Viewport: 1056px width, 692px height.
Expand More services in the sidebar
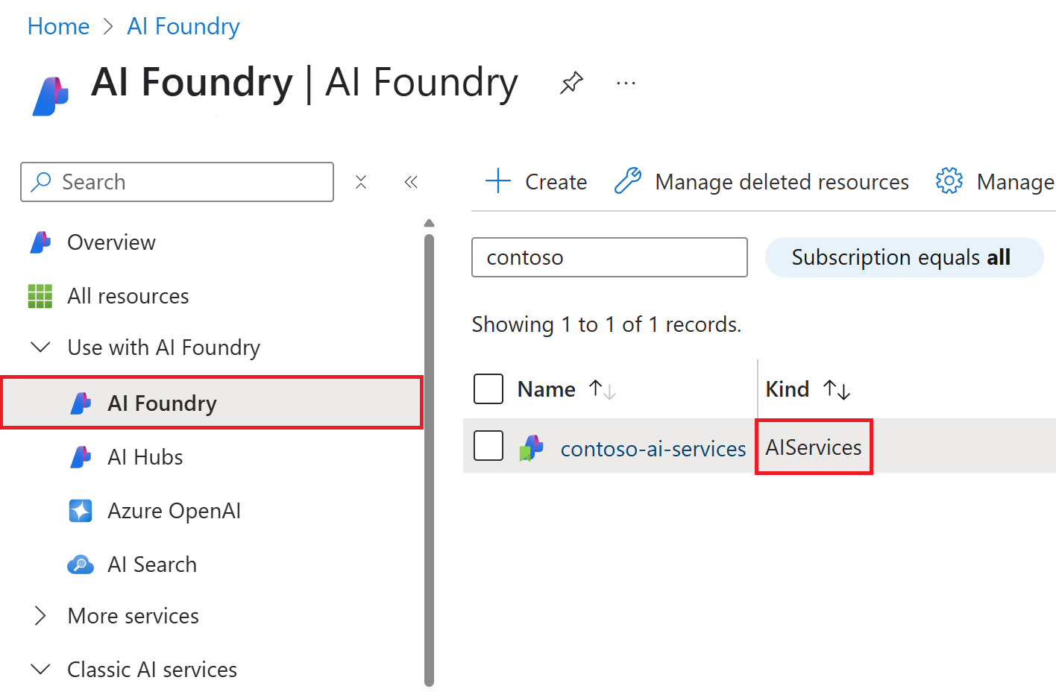40,615
